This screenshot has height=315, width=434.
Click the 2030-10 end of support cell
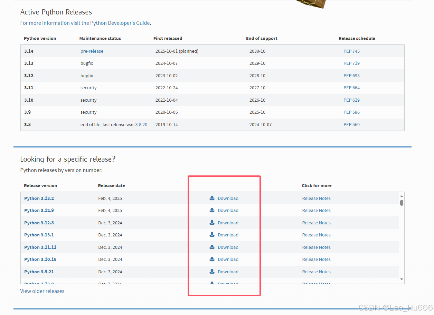(x=257, y=51)
